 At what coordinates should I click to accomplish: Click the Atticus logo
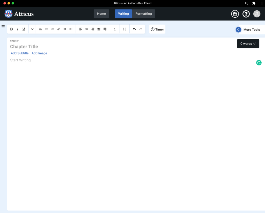[x=19, y=14]
